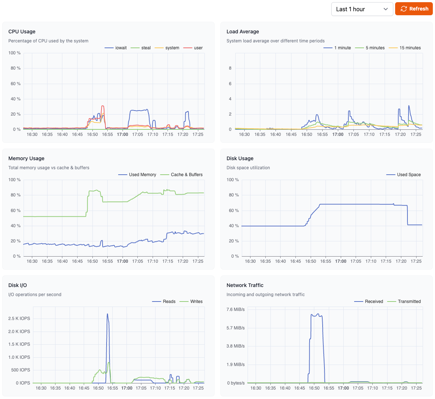Click 'I/O operations per second' subtitle
The image size is (435, 399).
pyautogui.click(x=35, y=295)
